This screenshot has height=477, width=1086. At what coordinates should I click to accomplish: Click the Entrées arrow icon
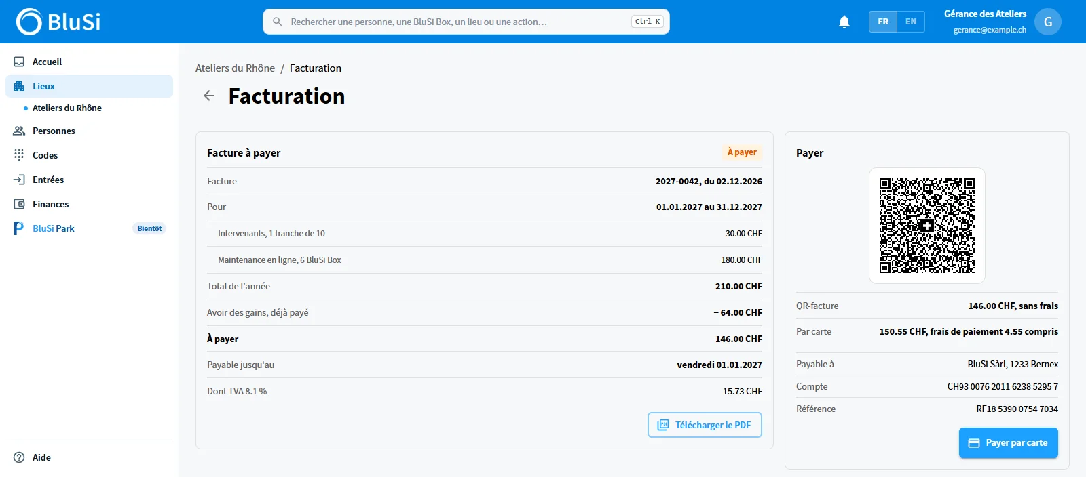tap(19, 180)
